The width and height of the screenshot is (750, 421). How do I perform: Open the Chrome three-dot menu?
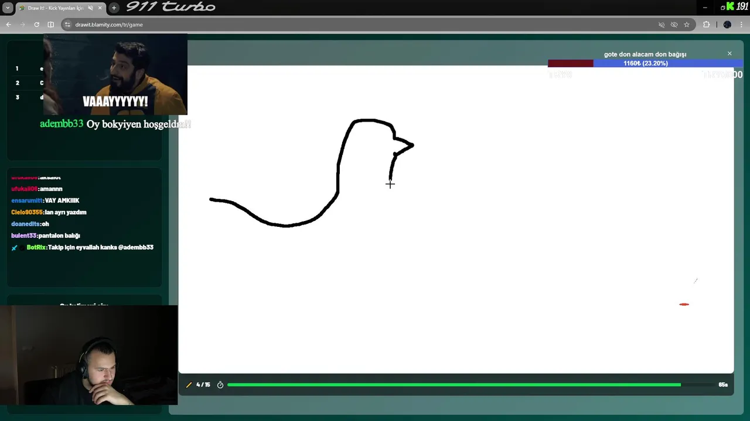(x=742, y=25)
